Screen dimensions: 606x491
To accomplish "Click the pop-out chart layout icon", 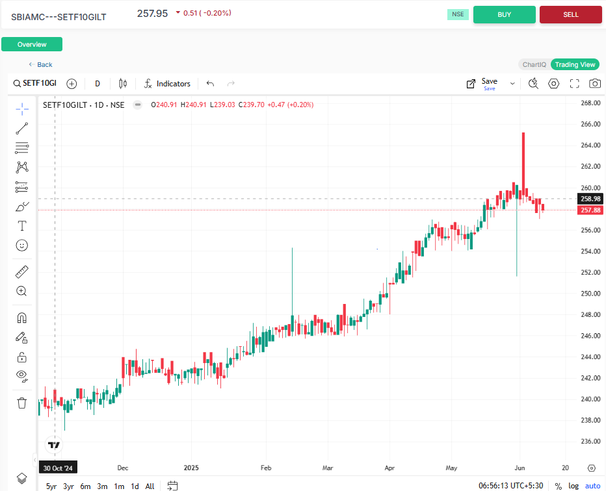I will point(471,84).
